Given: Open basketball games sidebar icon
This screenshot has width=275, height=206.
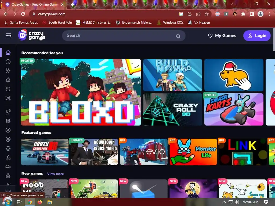Looking at the screenshot, I should click(x=8, y=139).
